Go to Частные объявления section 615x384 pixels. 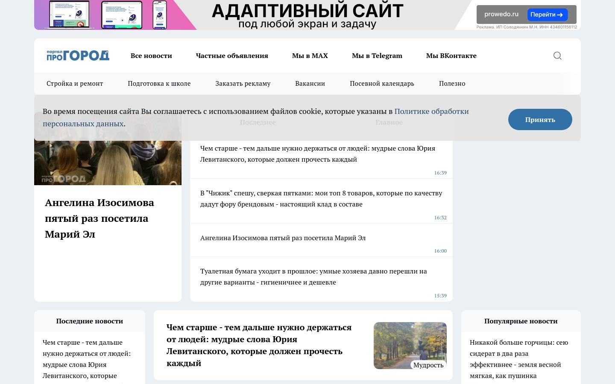(x=232, y=55)
